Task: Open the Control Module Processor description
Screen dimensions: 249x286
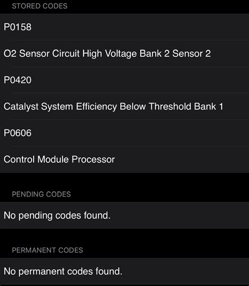Action: pos(124,159)
